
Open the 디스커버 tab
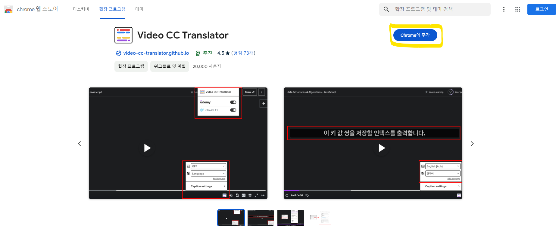click(x=81, y=9)
